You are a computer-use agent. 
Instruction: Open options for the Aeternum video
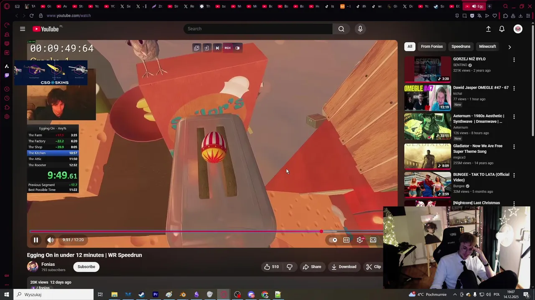pyautogui.click(x=514, y=117)
